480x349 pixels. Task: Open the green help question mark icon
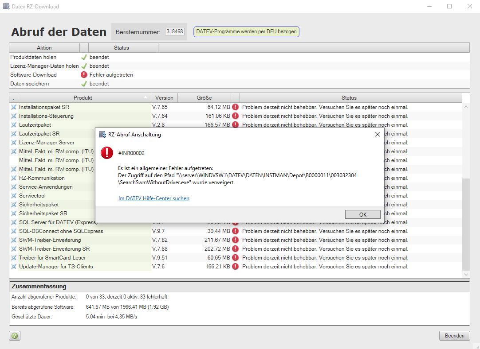tap(15, 336)
